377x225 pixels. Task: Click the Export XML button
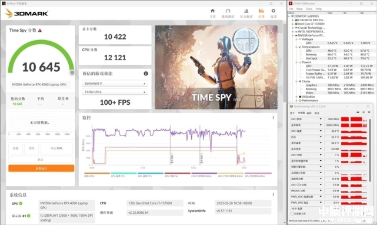pos(56,148)
